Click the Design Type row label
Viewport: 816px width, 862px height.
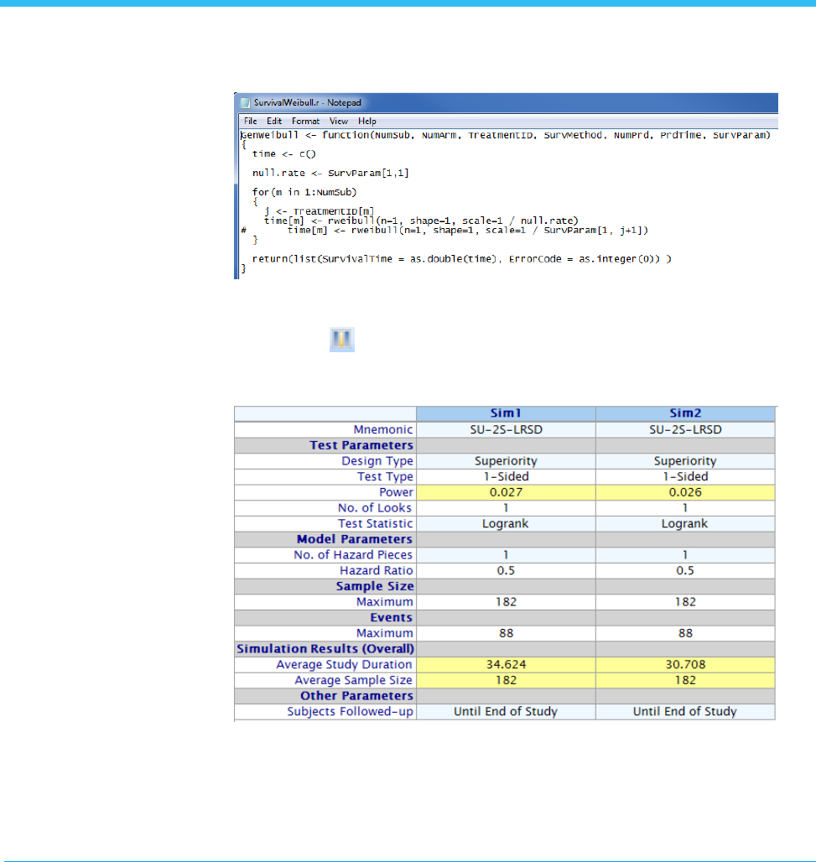click(x=377, y=460)
